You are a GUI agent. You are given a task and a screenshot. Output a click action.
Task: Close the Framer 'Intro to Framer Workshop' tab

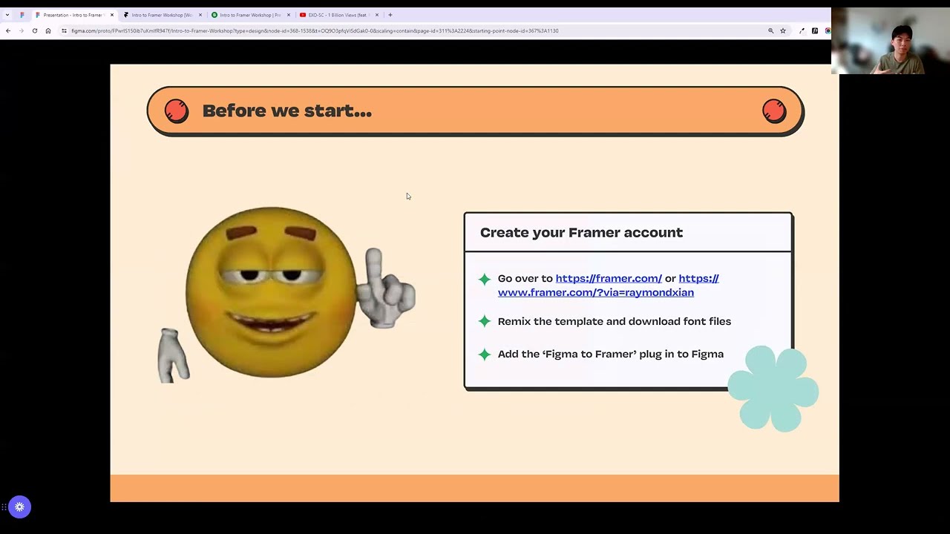point(200,15)
